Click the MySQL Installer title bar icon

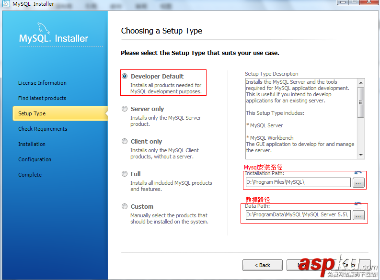pos(6,3)
